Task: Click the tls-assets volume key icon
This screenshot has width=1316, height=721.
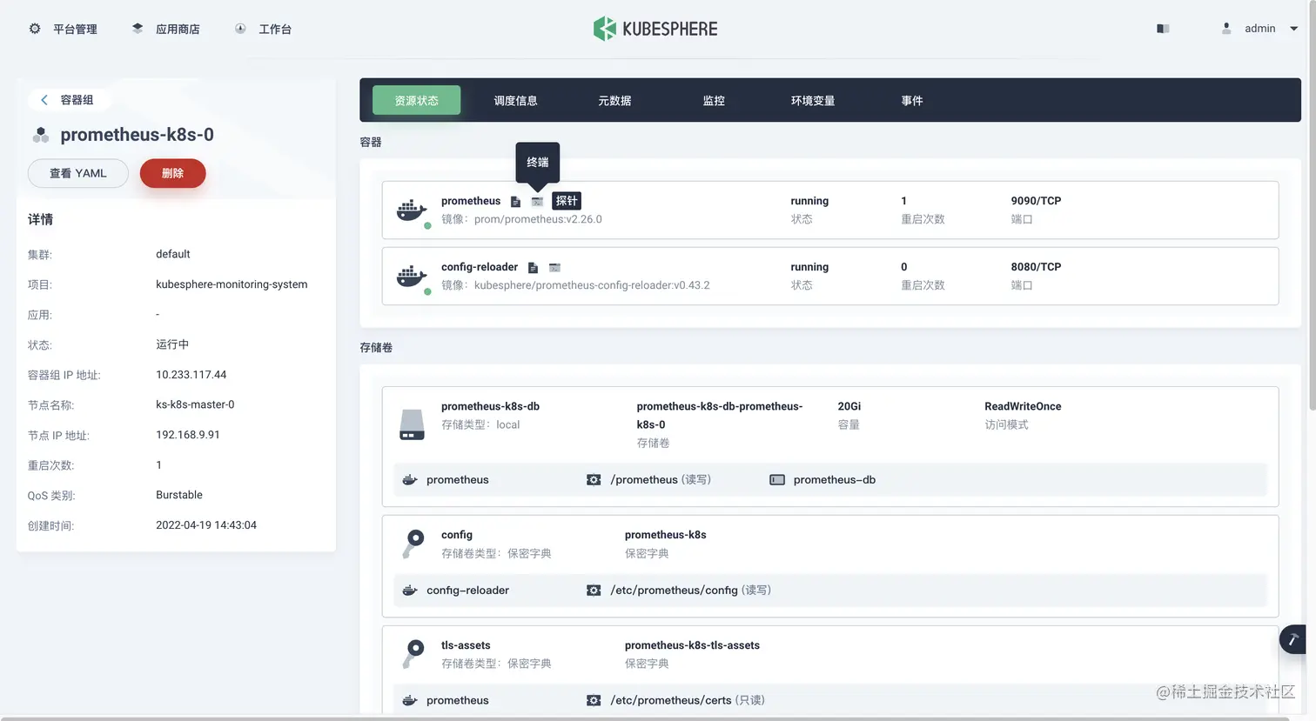Action: 413,654
